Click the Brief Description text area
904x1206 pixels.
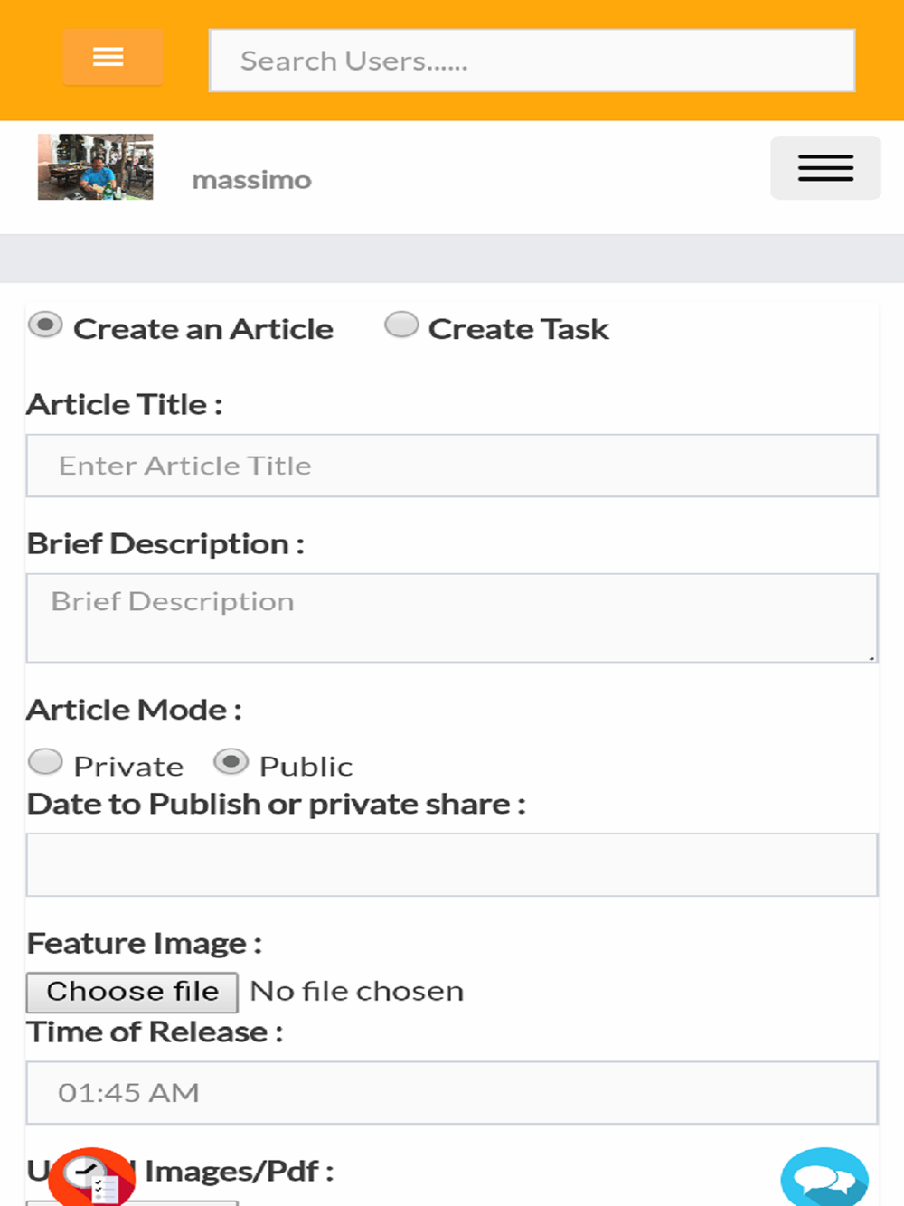tap(452, 617)
